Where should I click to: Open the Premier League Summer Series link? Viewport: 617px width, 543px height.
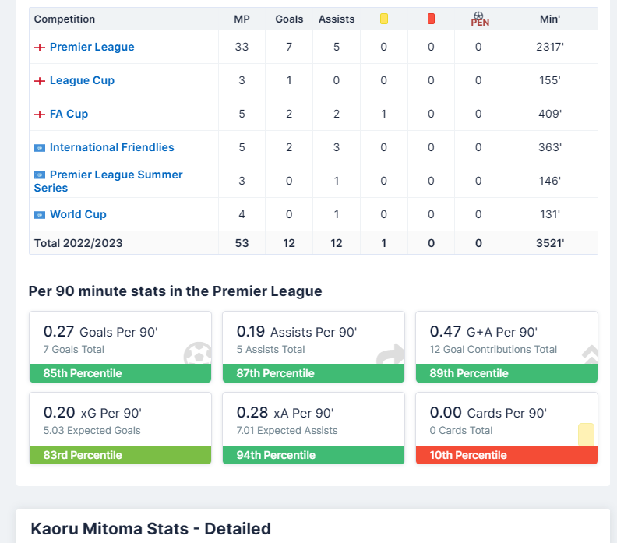click(x=115, y=175)
